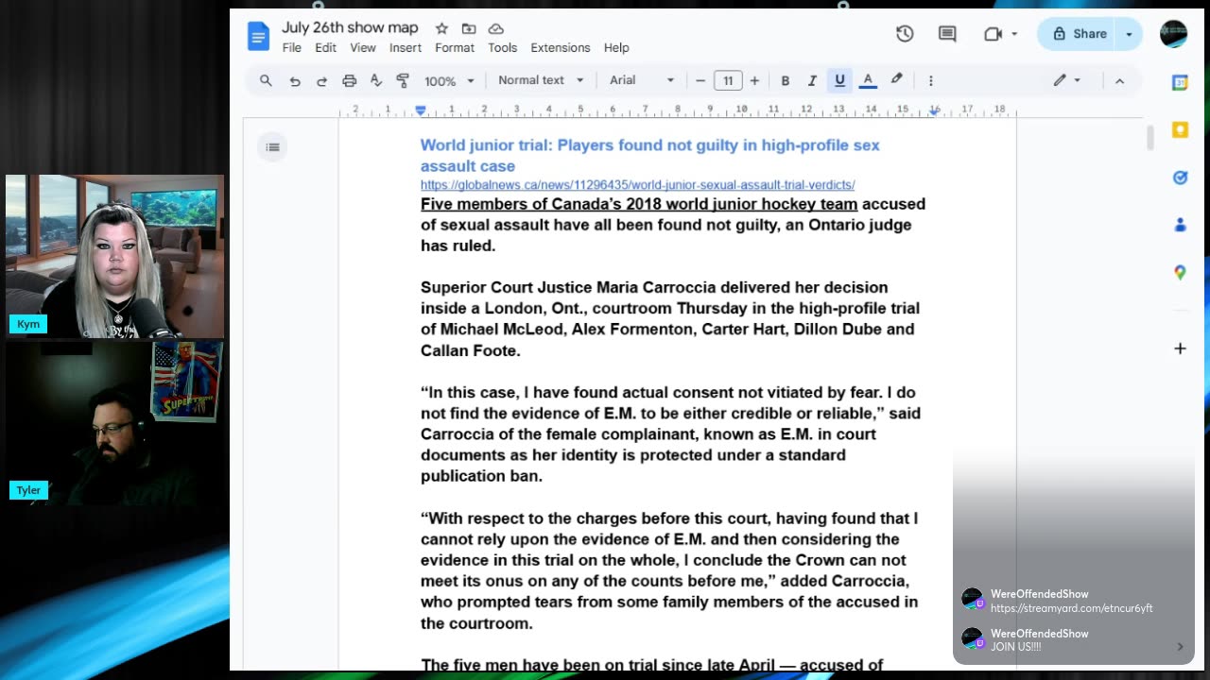
Task: Open the Arial font dropdown
Action: pyautogui.click(x=641, y=80)
